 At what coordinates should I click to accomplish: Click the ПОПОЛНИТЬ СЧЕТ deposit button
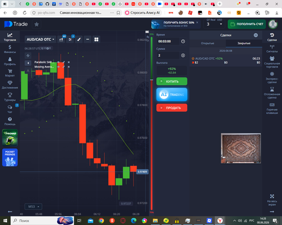(x=246, y=24)
